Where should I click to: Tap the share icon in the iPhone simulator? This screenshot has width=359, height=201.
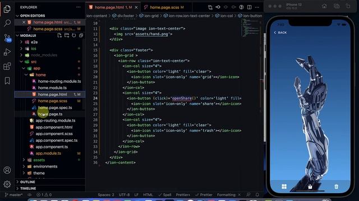coord(310,186)
